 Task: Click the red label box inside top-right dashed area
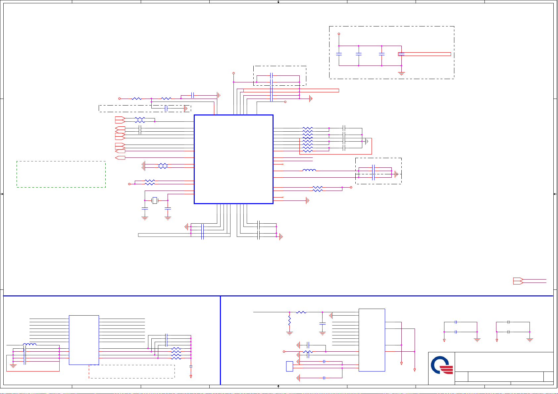425,54
